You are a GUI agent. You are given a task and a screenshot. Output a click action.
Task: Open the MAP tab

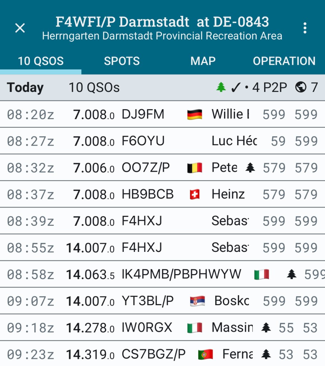pos(203,61)
